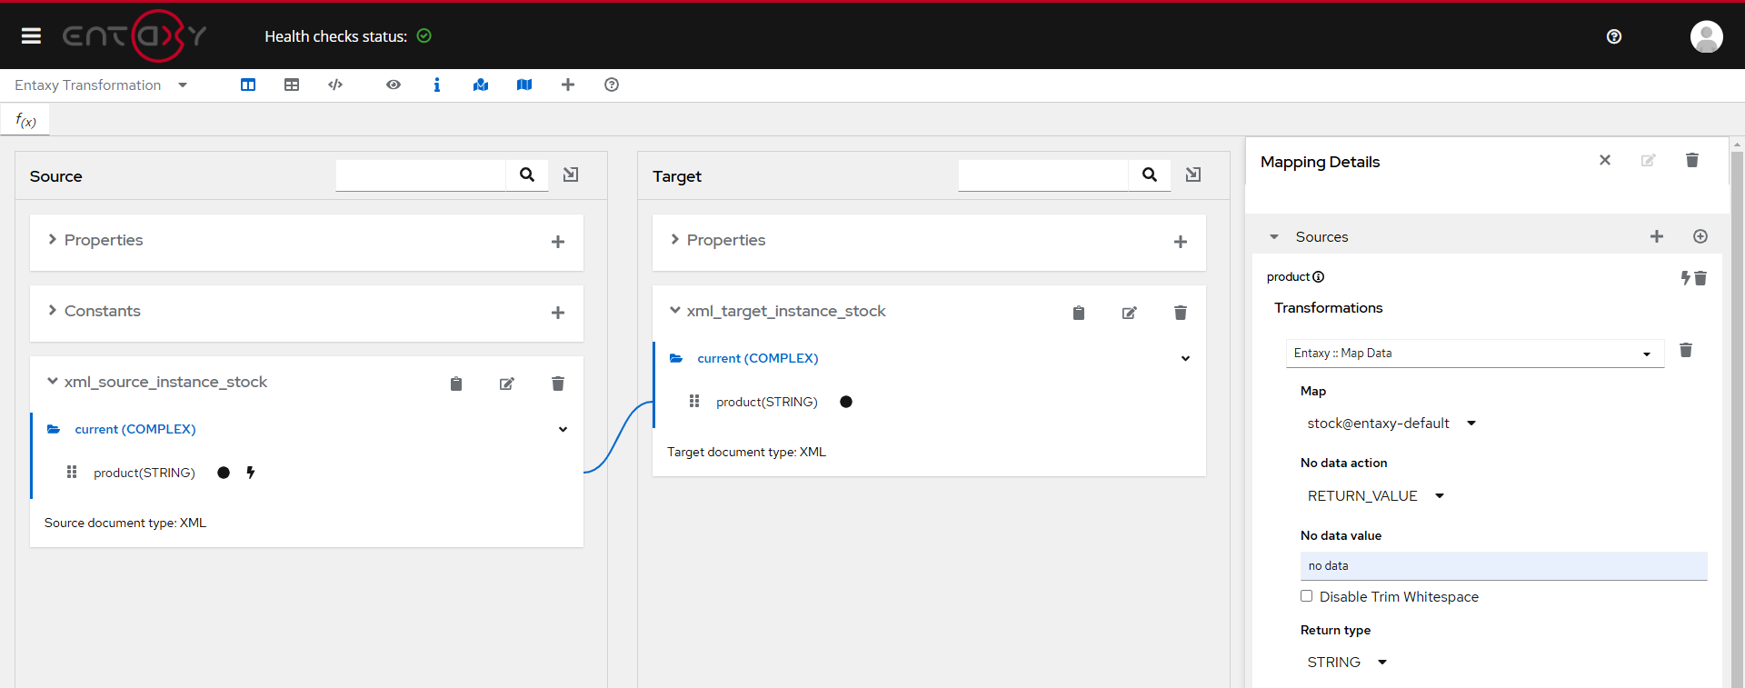1745x688 pixels.
Task: Toggle the target product field mapping dot
Action: (x=846, y=402)
